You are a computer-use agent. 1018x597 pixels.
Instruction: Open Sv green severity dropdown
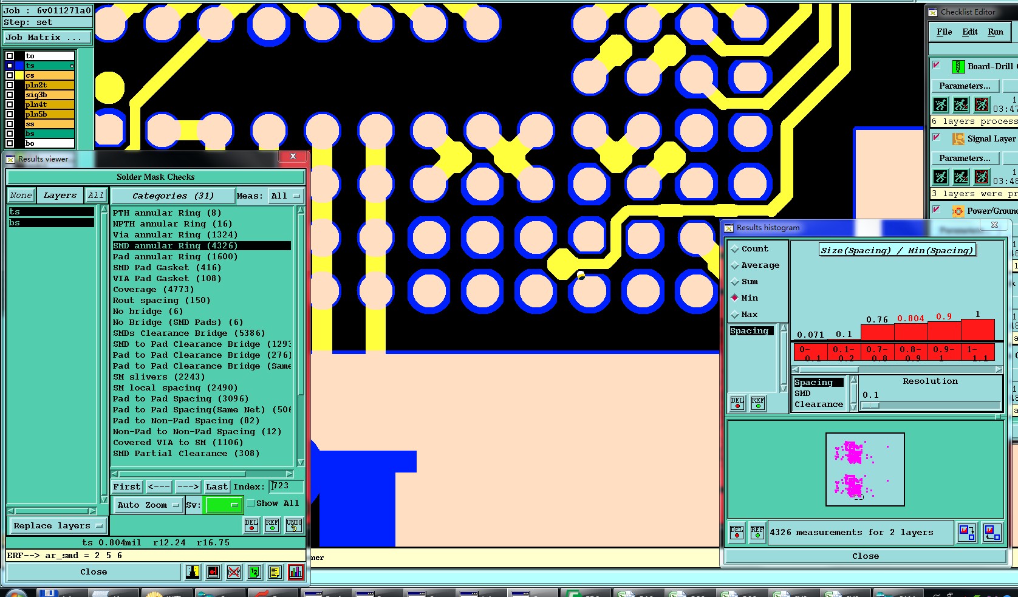tap(224, 505)
